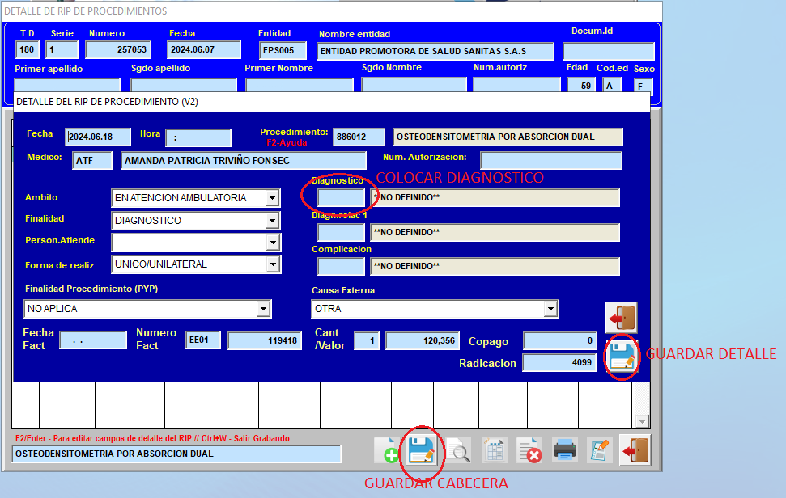Click the Numero Fact prefix field EE01
786x498 pixels.
tap(203, 340)
